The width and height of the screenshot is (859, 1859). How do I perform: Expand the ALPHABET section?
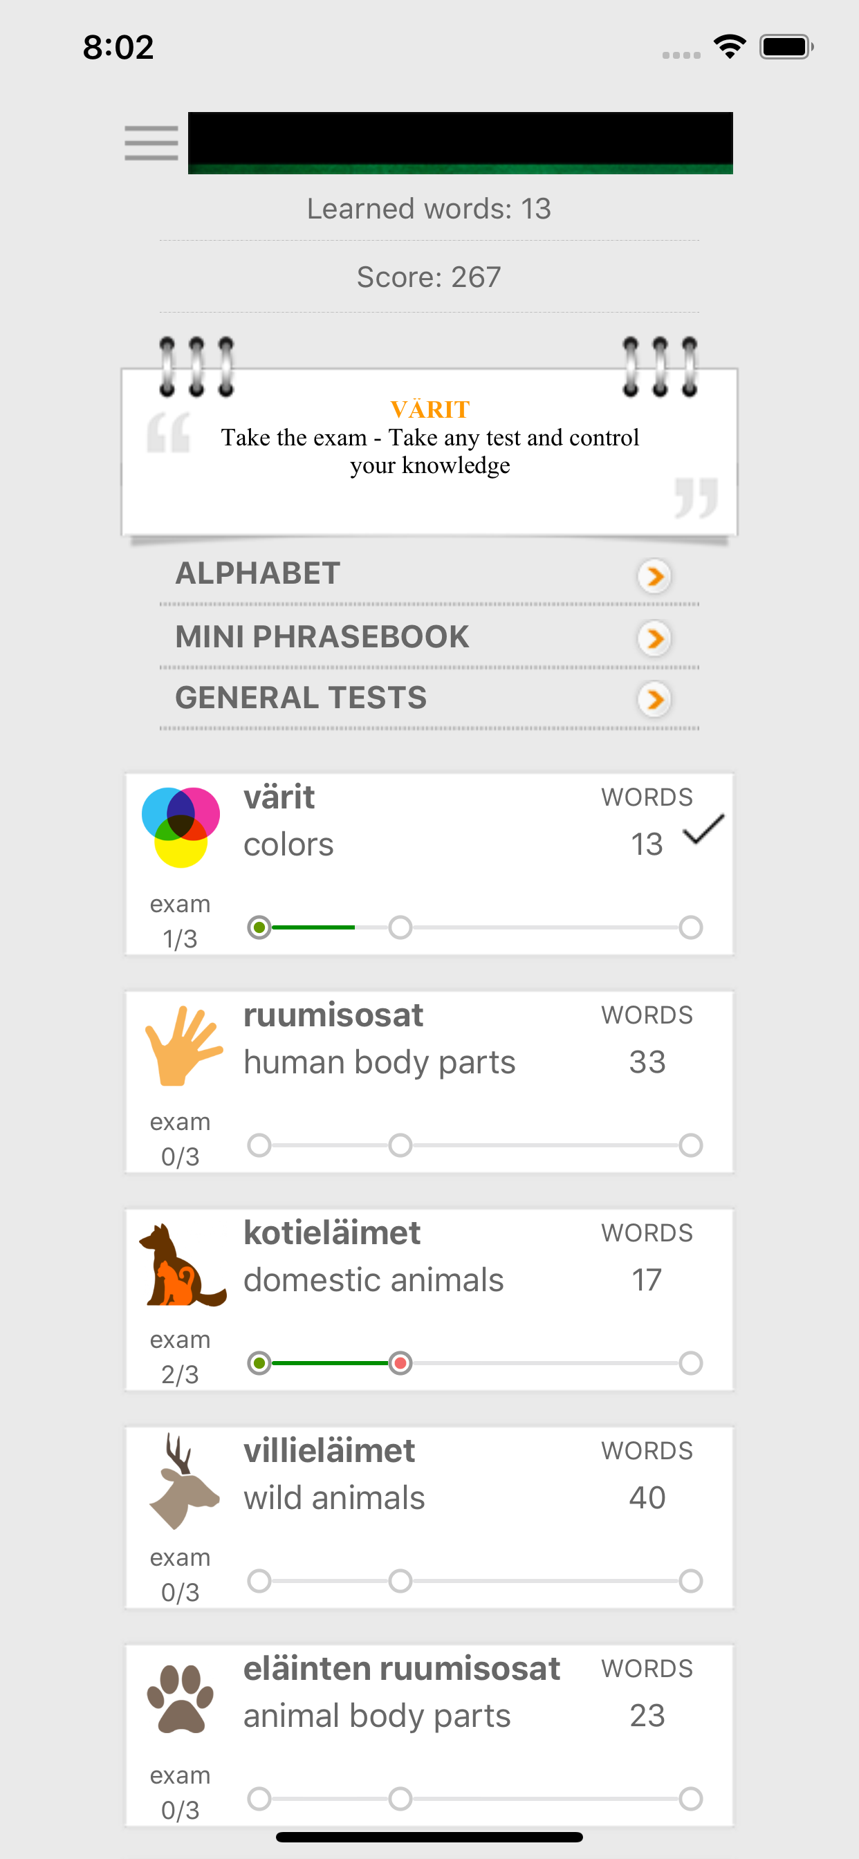(x=655, y=576)
